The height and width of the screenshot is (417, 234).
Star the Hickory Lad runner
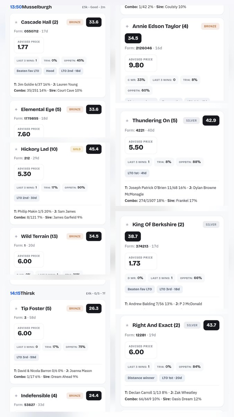click(16, 149)
